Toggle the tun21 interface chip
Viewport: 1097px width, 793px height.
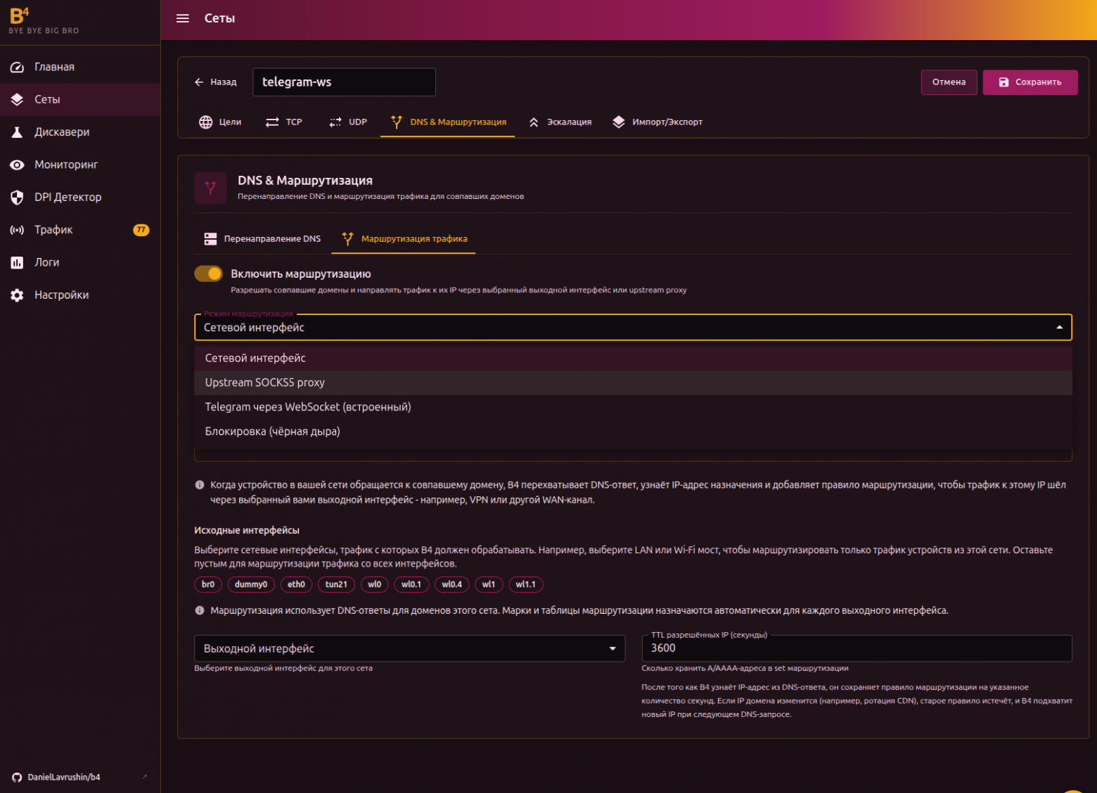pos(336,585)
